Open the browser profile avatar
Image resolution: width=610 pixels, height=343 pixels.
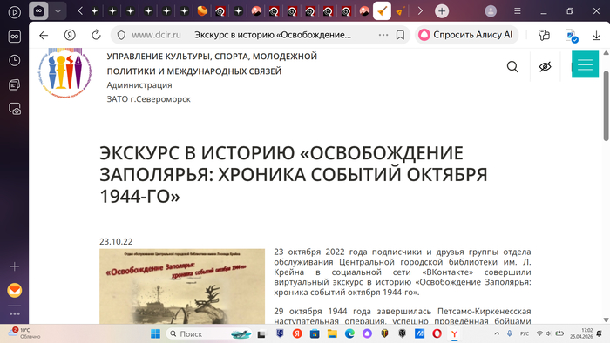[x=491, y=11]
